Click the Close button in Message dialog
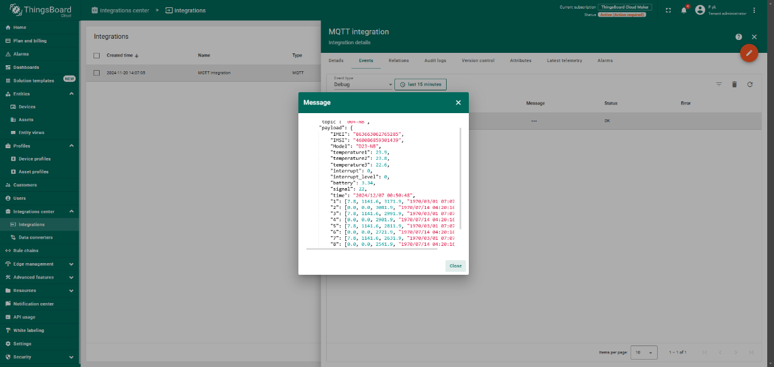The image size is (774, 367). 455,266
